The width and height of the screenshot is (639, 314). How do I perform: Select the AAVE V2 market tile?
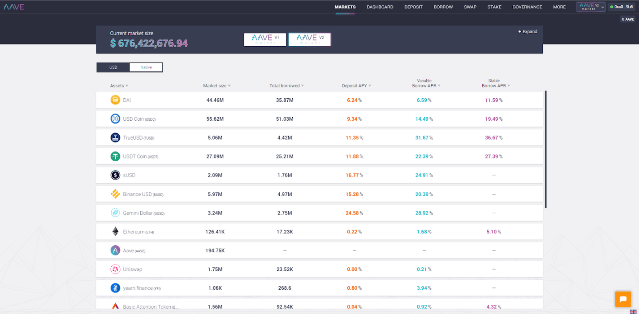pos(309,39)
